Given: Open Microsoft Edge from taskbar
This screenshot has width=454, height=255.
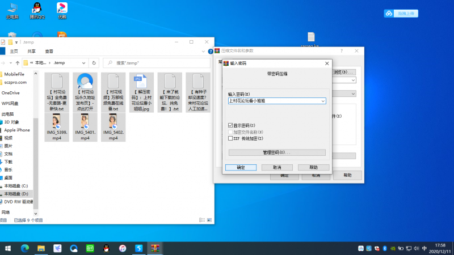Looking at the screenshot, I should click(25, 248).
